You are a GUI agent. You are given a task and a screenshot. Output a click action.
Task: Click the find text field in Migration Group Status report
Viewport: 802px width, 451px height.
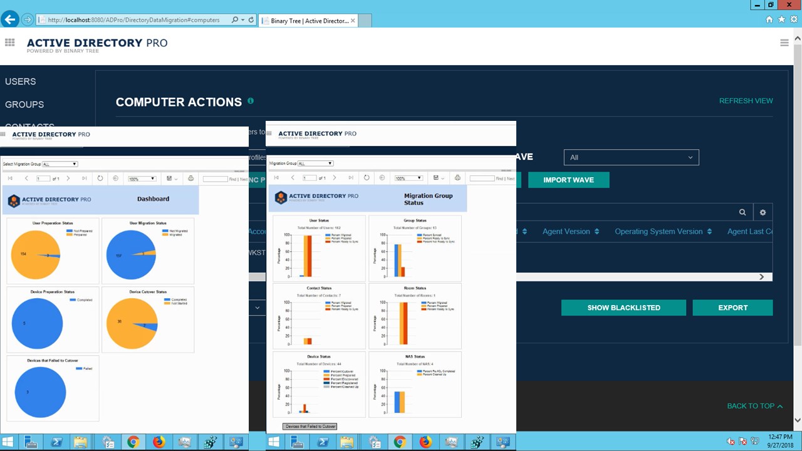click(x=482, y=178)
